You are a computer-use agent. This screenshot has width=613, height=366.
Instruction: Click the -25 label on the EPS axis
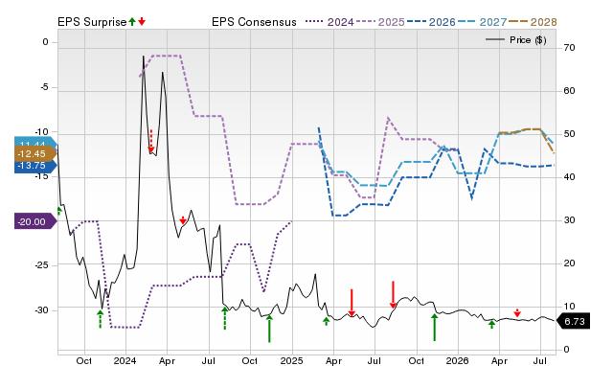[x=42, y=264]
